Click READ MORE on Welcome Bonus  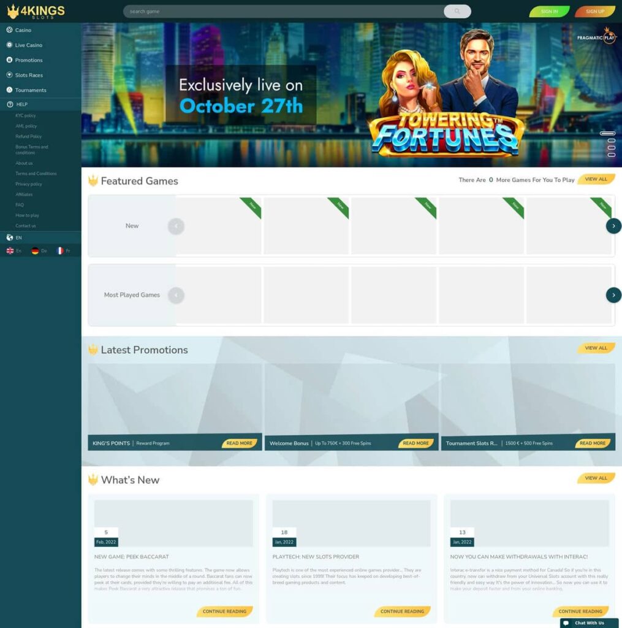(x=415, y=443)
